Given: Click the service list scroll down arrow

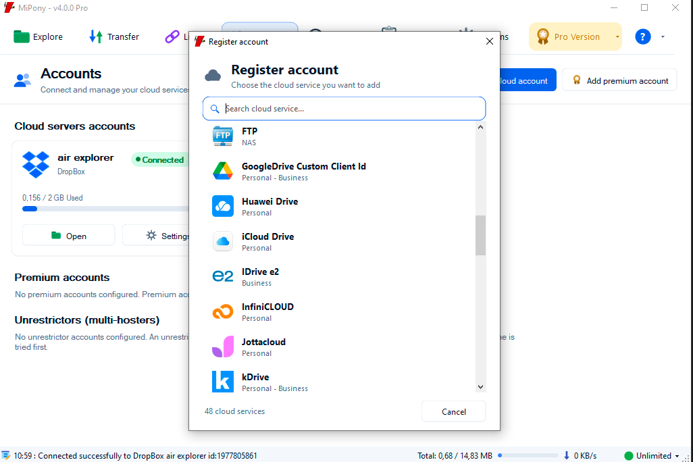Looking at the screenshot, I should (480, 387).
